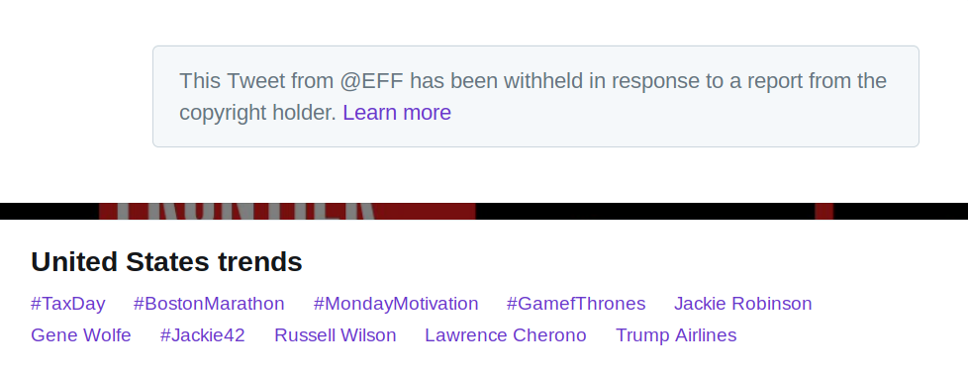Click the Trump Airlines trend
This screenshot has width=968, height=374.
(676, 335)
